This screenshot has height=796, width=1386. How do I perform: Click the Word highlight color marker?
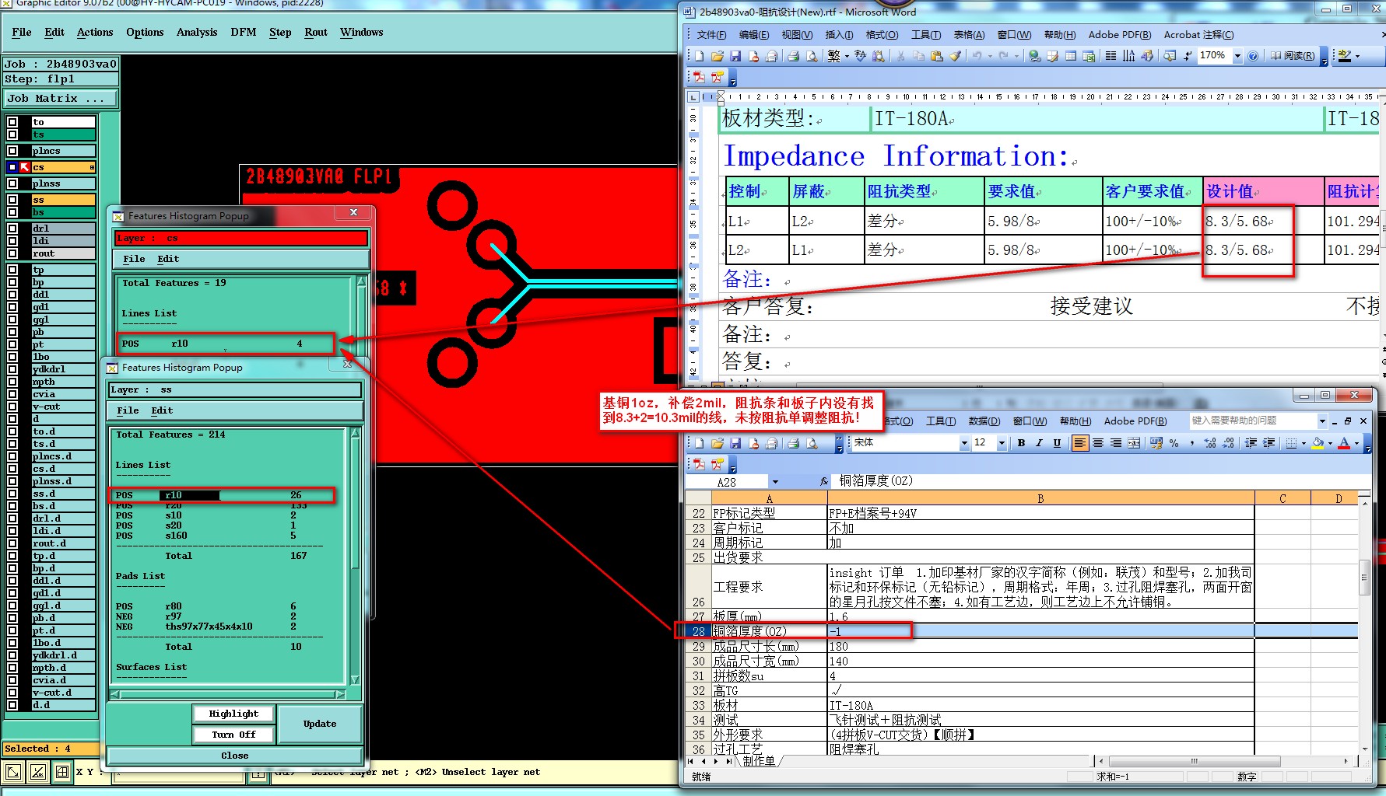tap(1345, 56)
